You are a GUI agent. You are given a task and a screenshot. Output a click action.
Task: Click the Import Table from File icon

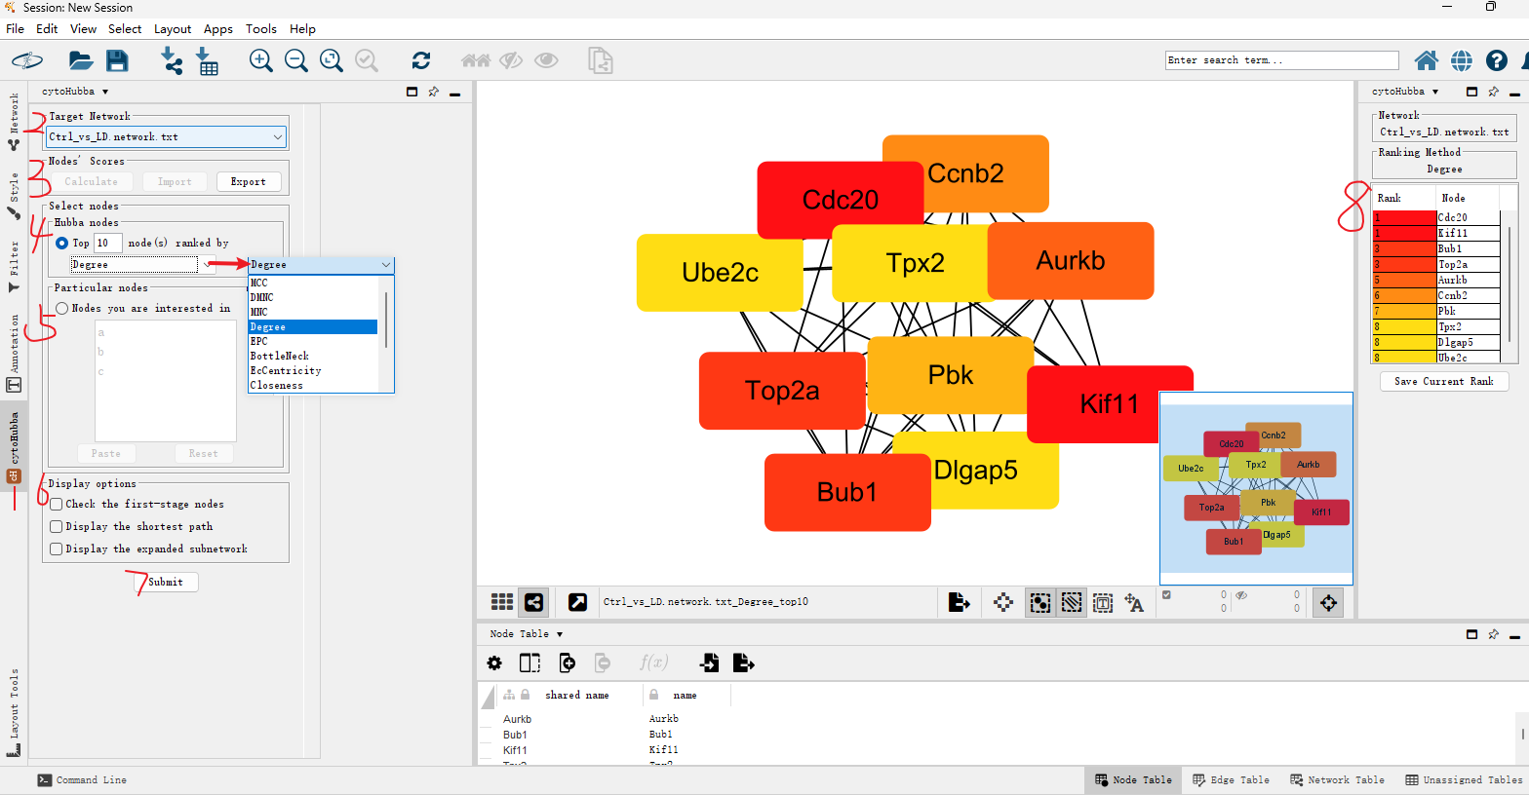pos(208,61)
